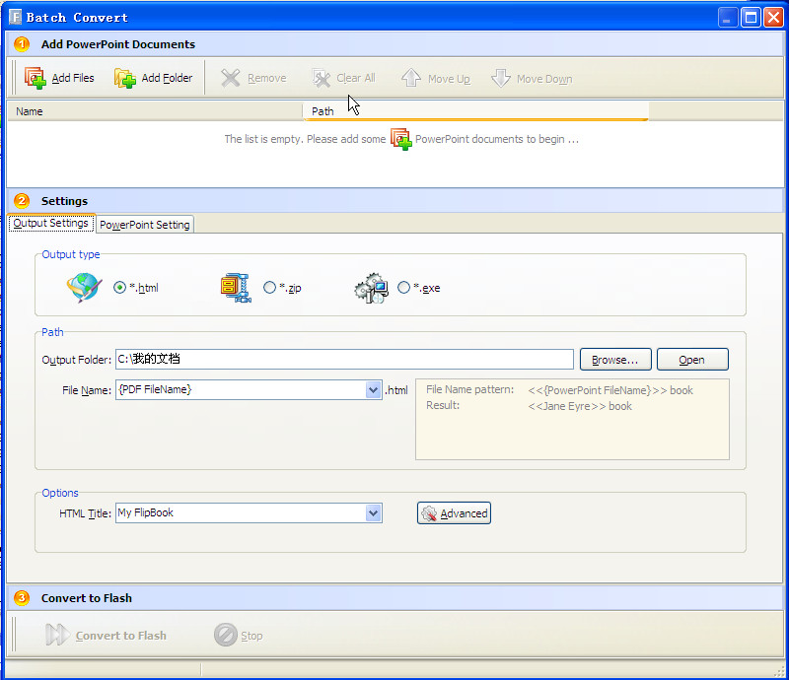
Task: Select the *.zip output type
Action: [x=269, y=287]
